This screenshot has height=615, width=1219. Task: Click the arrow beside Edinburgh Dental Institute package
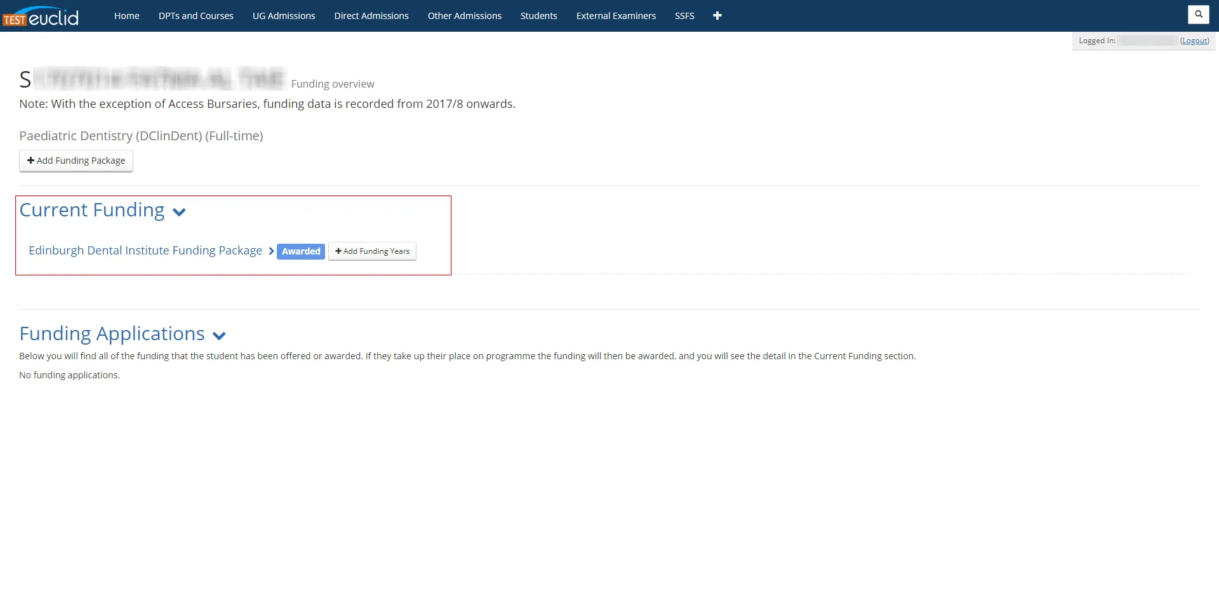click(271, 251)
